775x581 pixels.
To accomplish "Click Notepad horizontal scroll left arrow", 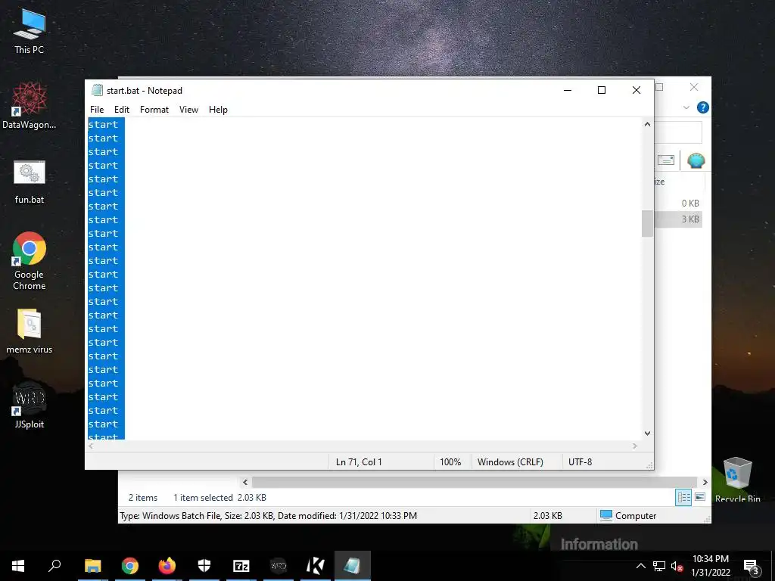I will 91,446.
